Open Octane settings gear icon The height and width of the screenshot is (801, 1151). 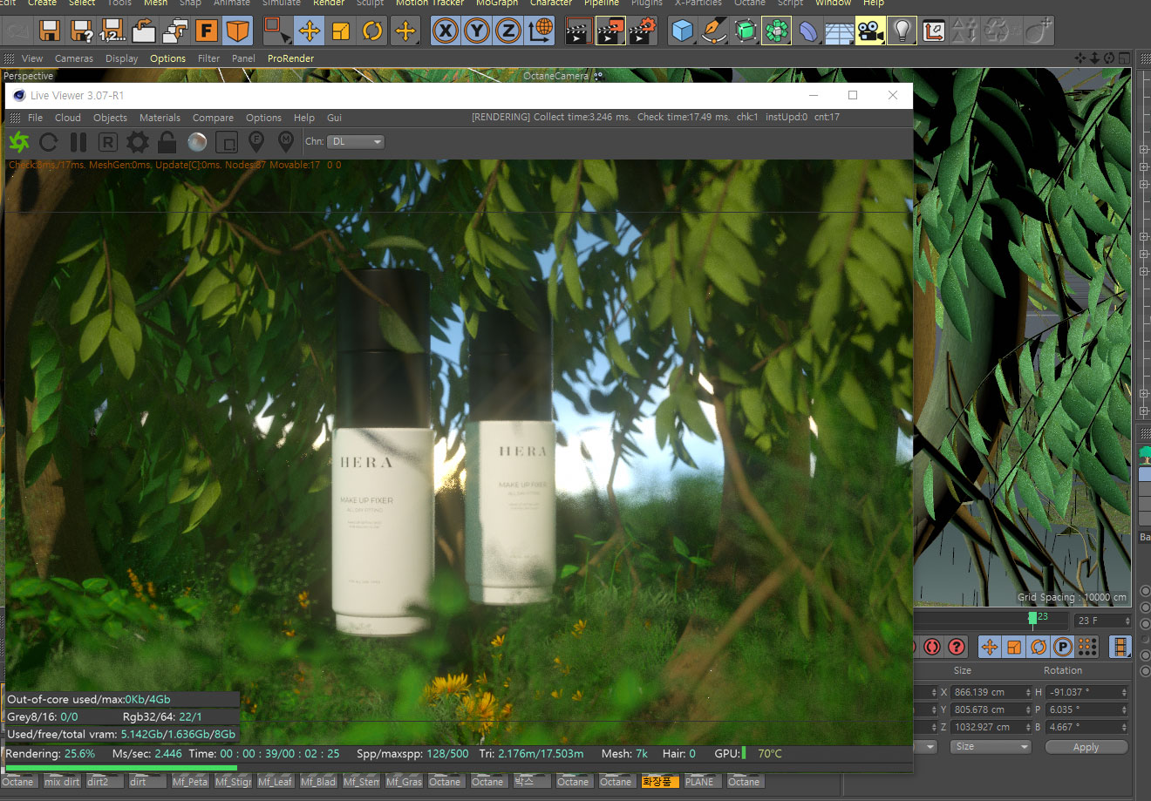(137, 142)
